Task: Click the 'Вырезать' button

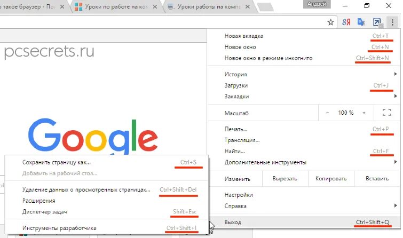Action: click(x=285, y=179)
